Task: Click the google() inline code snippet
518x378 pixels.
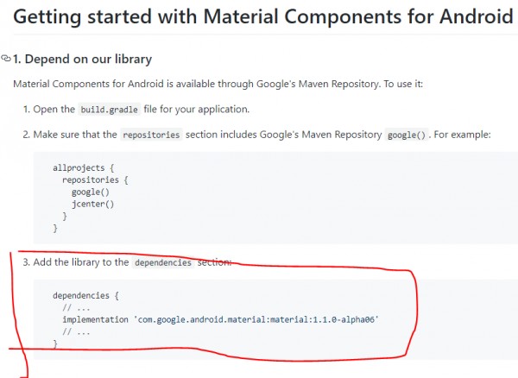Action: 407,135
